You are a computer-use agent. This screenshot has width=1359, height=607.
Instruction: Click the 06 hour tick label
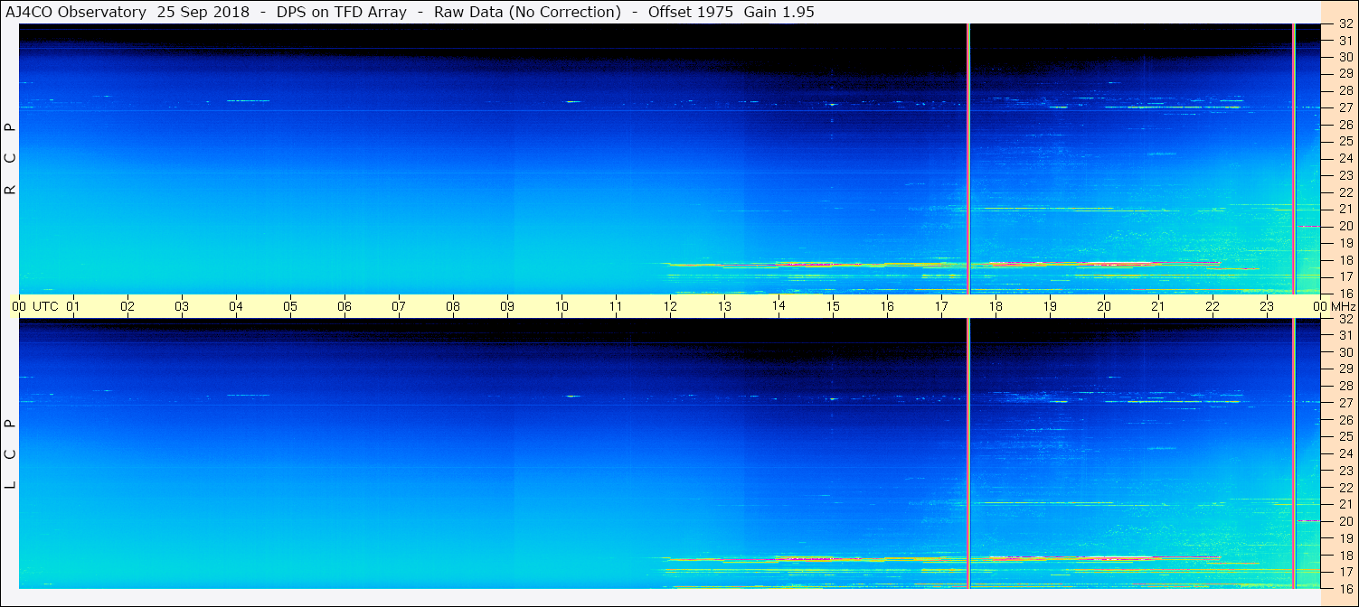pos(344,306)
